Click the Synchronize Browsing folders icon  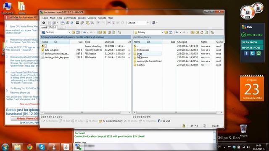pyautogui.click(x=88, y=23)
